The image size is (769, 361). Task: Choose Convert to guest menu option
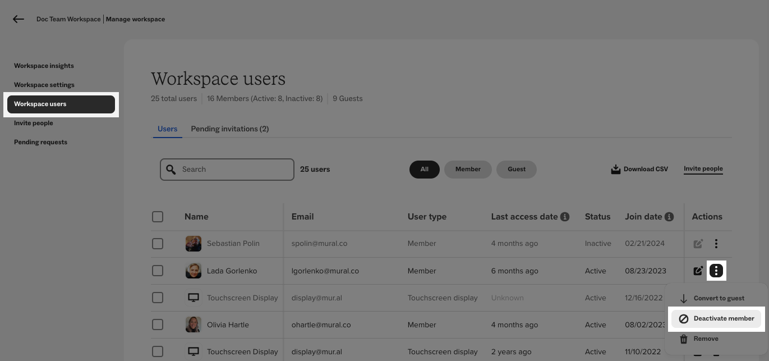(x=716, y=299)
